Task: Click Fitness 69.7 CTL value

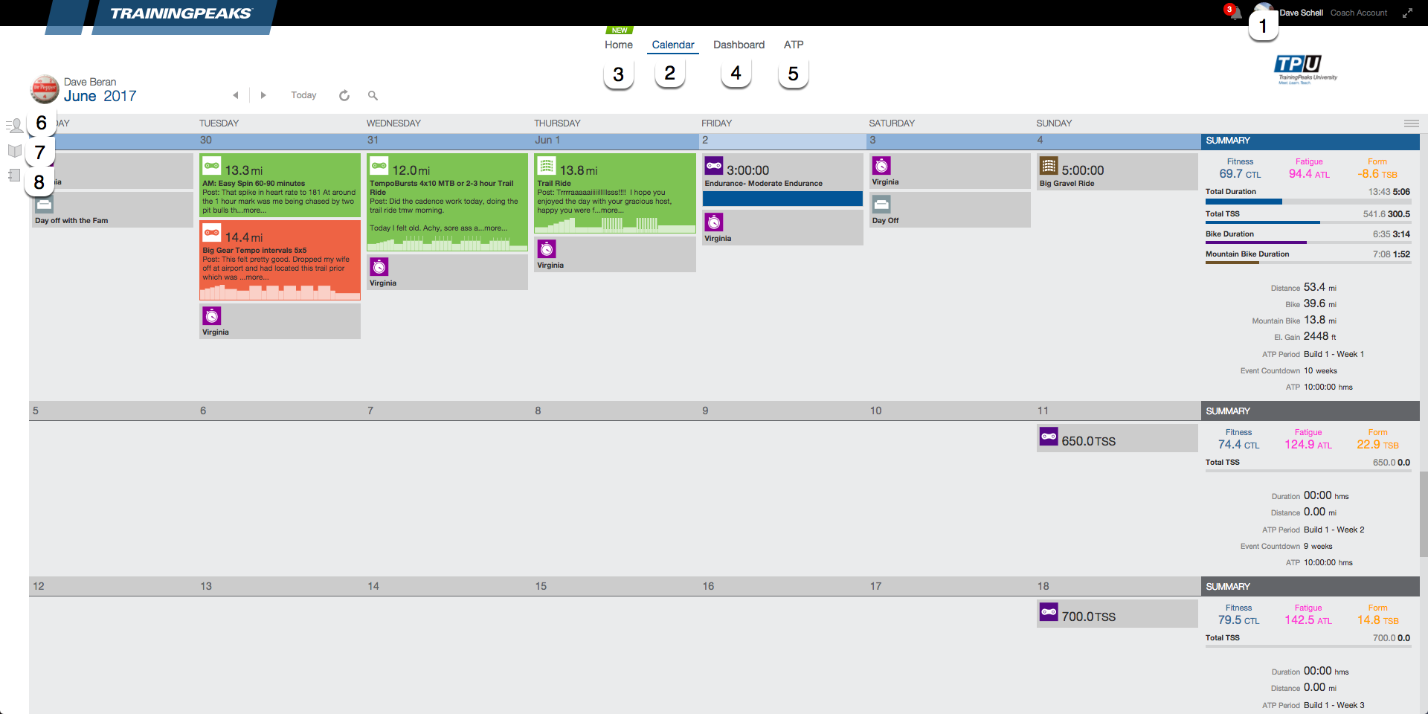Action: pos(1240,174)
